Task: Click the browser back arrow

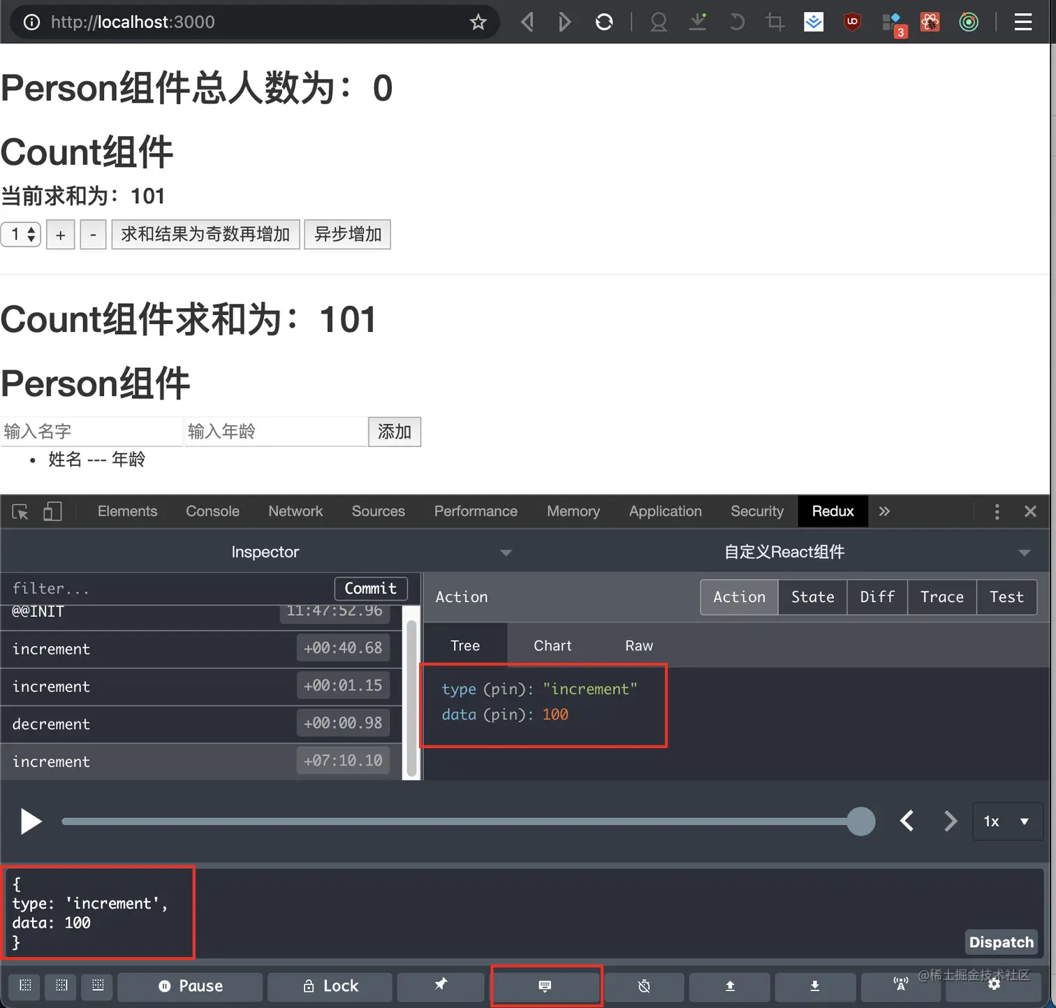Action: (x=528, y=22)
